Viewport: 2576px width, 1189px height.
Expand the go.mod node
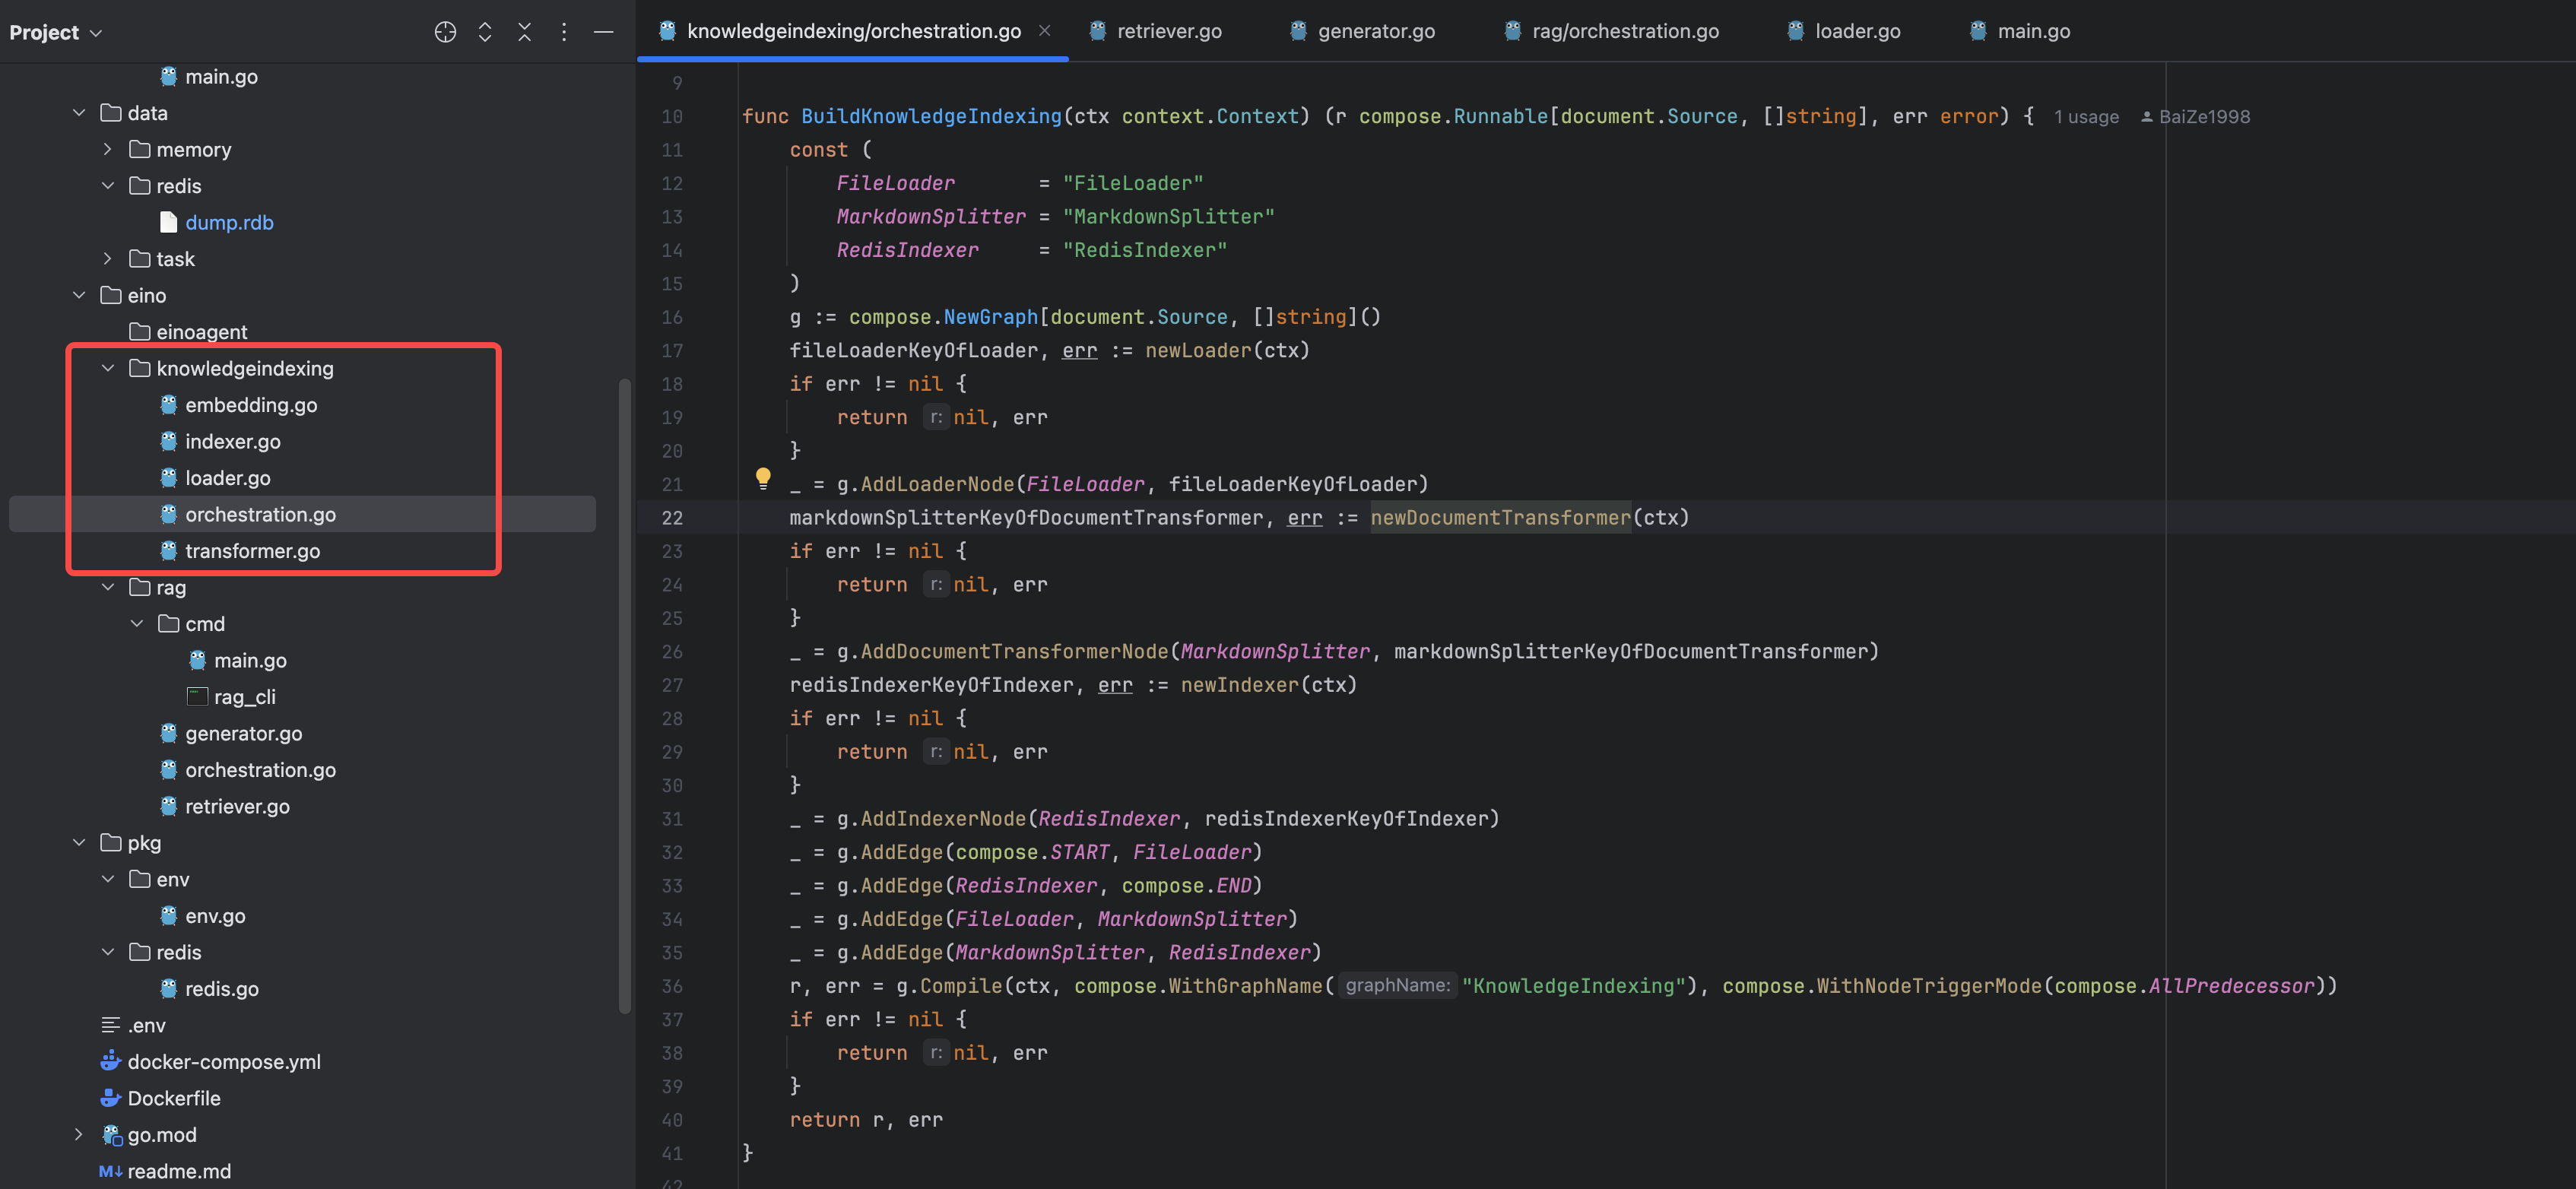[78, 1134]
